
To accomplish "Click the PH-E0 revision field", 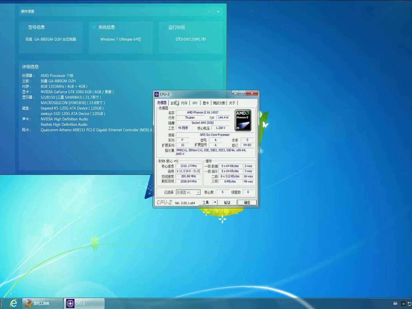I will 247,145.
